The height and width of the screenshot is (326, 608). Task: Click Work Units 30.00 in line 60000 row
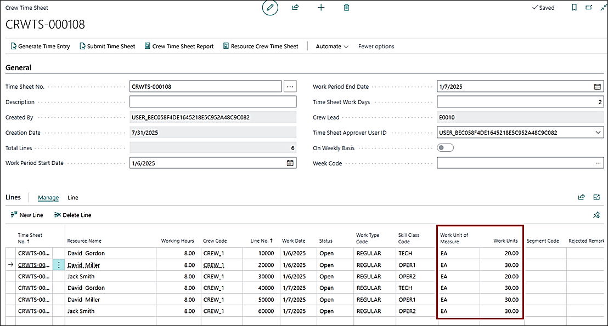pos(511,311)
